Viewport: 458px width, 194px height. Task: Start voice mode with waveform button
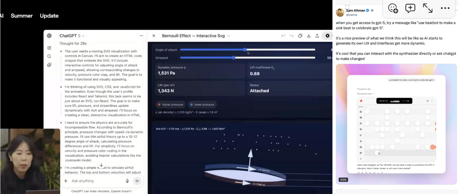click(x=137, y=181)
